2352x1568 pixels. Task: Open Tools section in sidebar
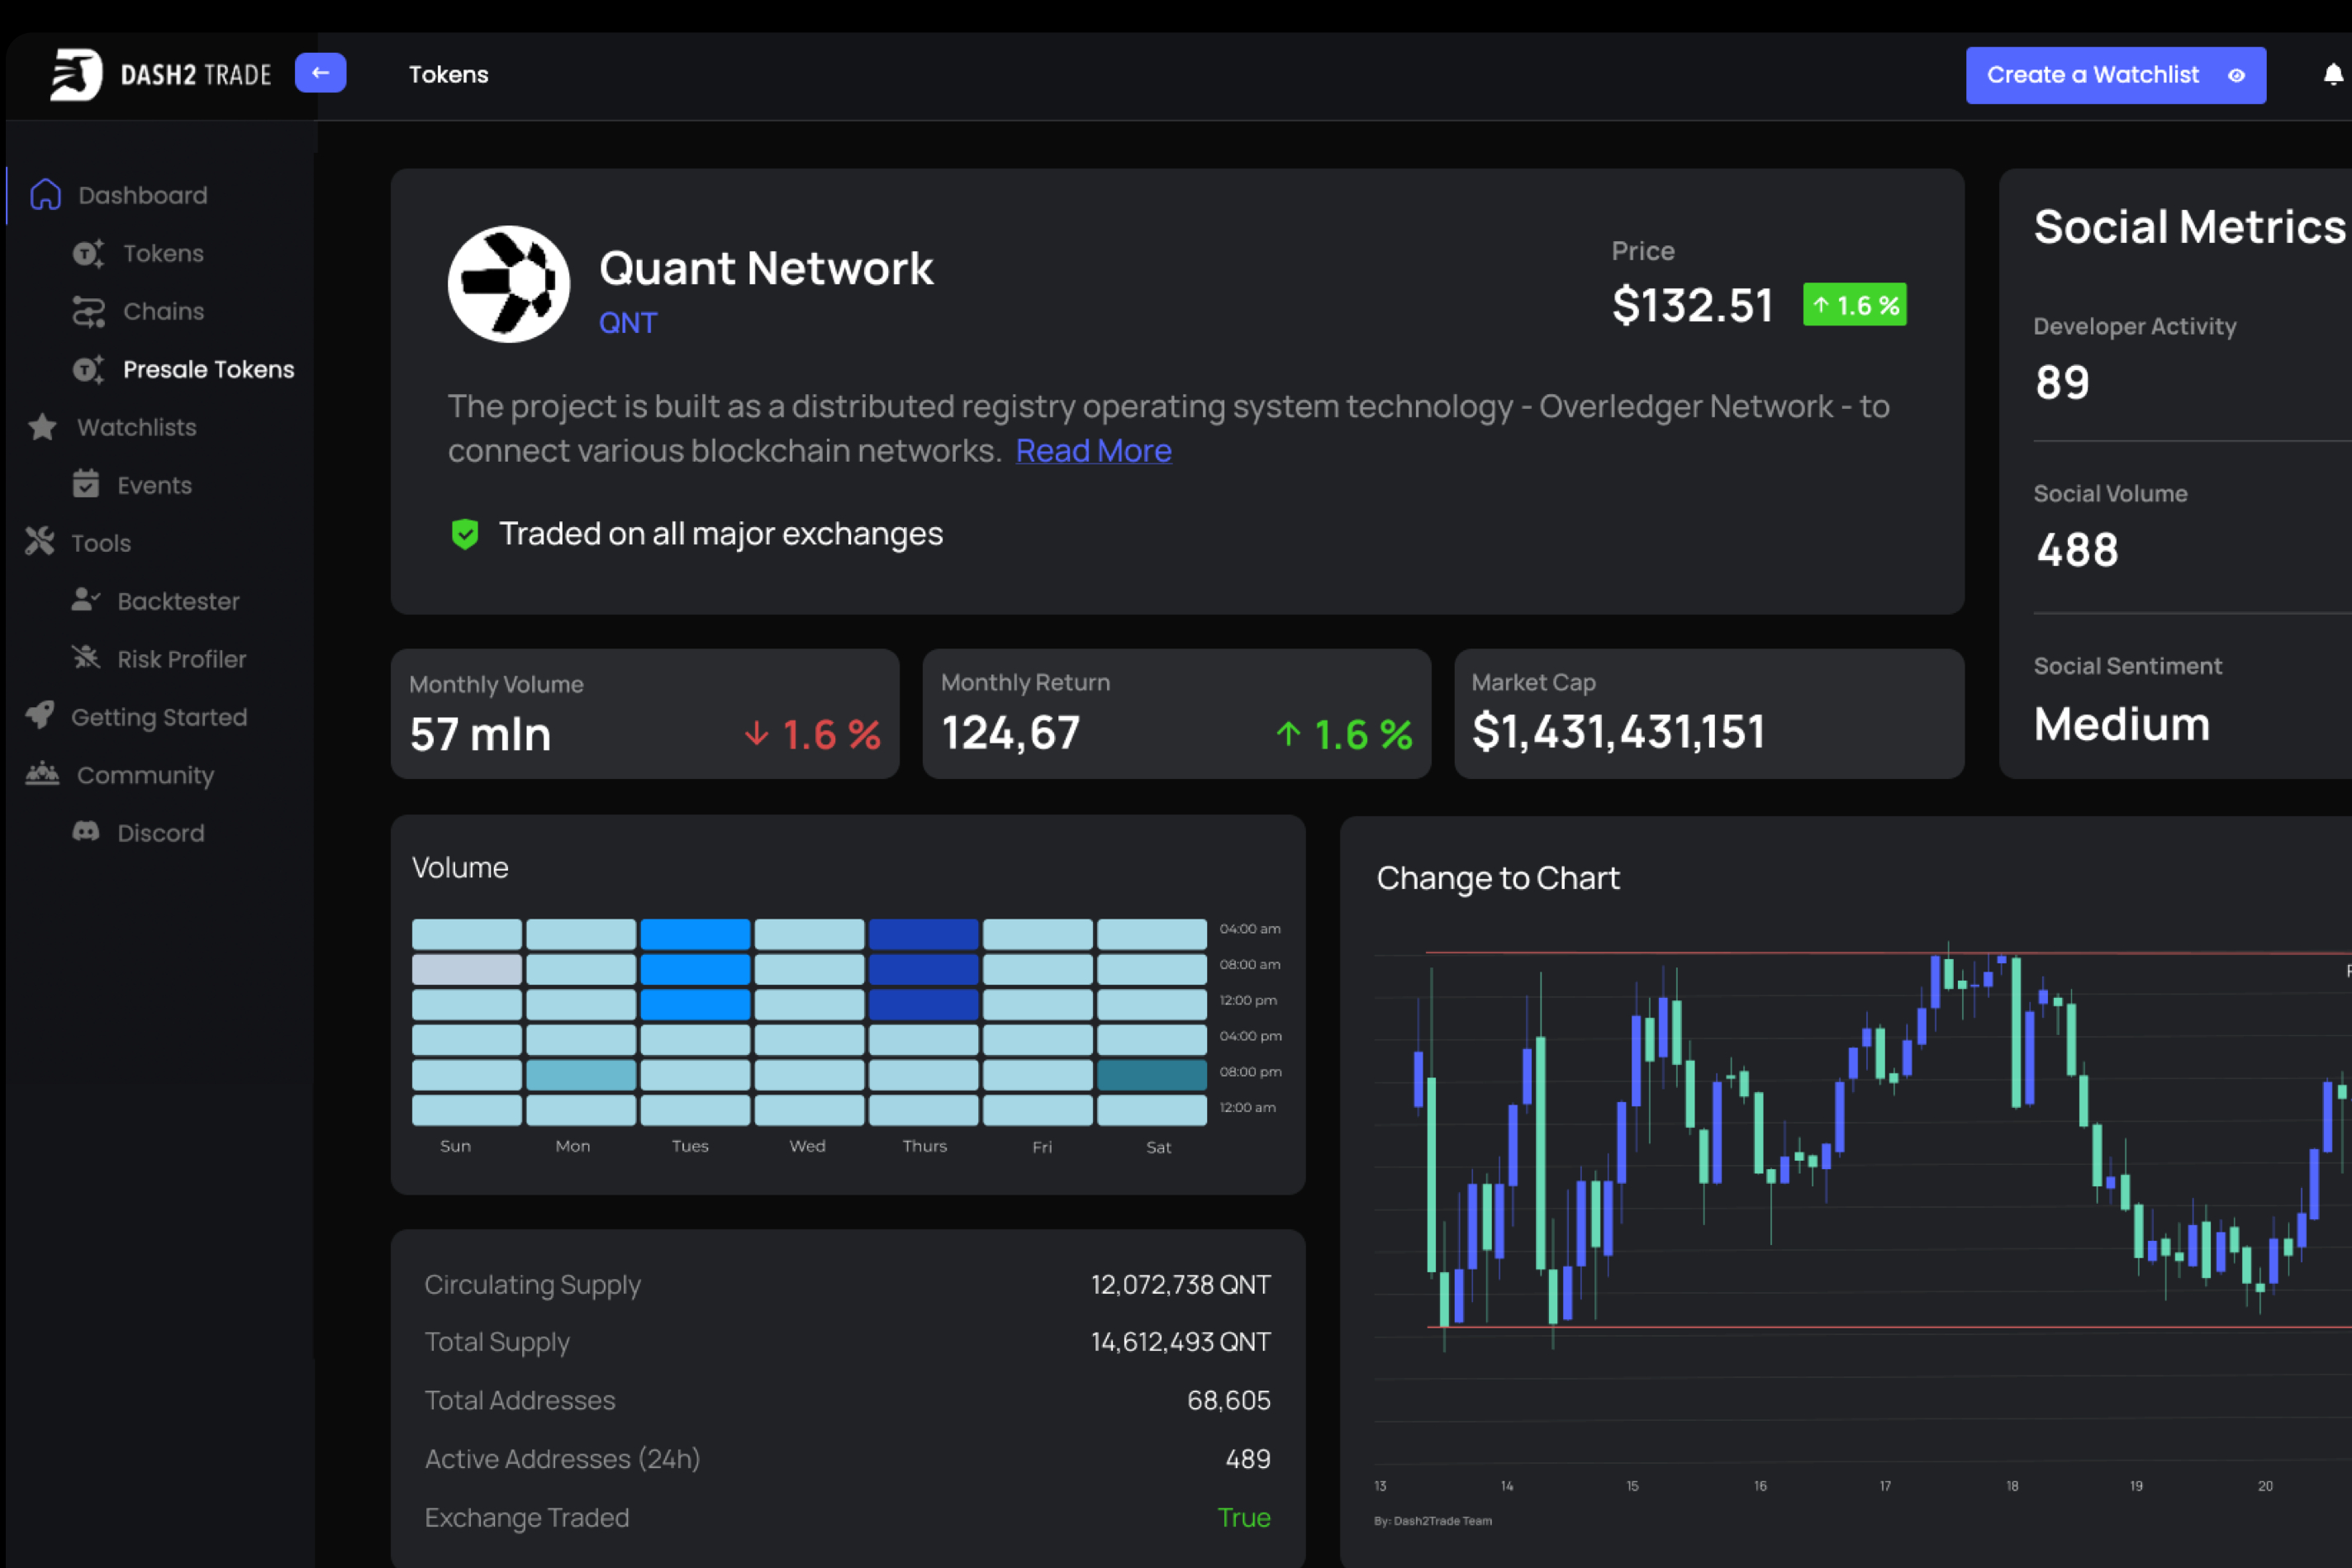pos(101,543)
